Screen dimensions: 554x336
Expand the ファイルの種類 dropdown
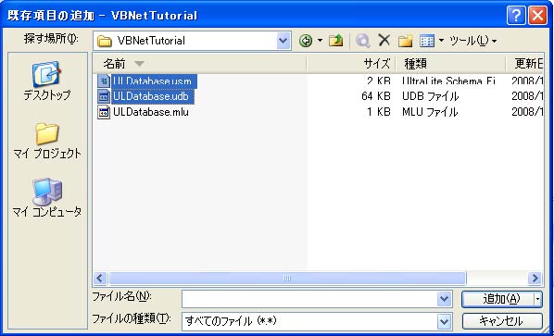[445, 321]
